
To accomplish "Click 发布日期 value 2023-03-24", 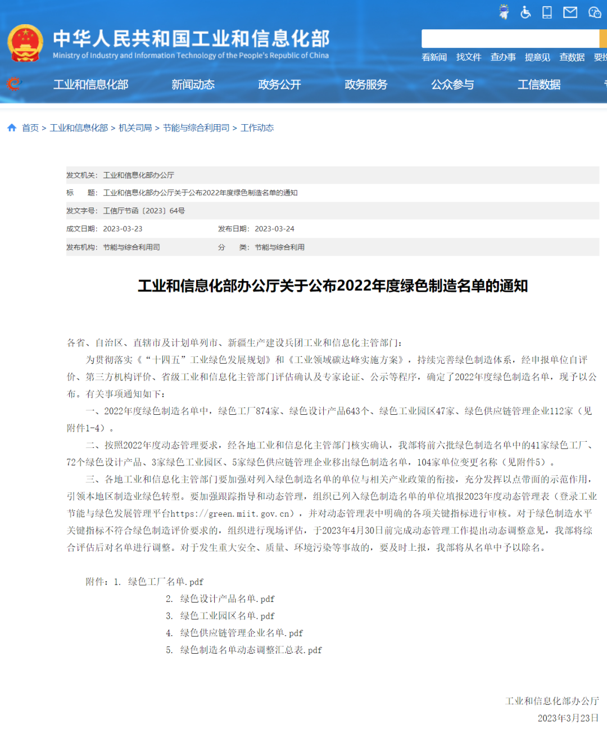I will click(274, 229).
